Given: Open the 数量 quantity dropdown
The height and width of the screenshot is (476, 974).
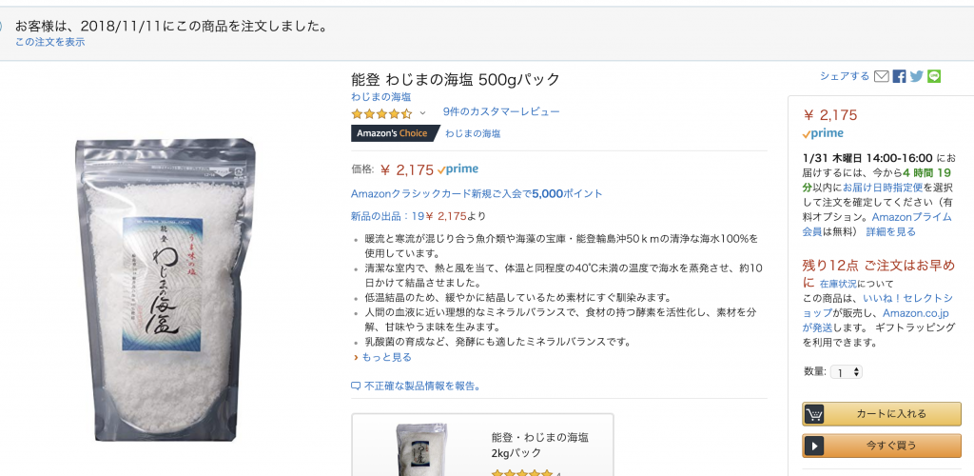Looking at the screenshot, I should 846,372.
